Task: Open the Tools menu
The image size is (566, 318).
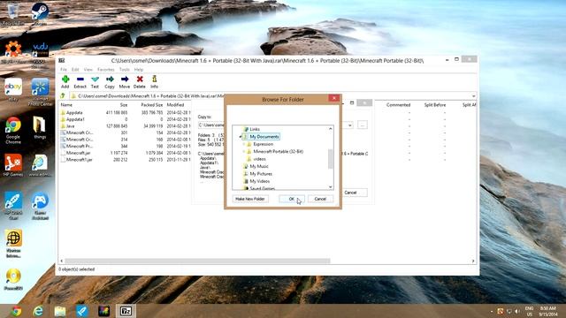Action: coord(124,69)
